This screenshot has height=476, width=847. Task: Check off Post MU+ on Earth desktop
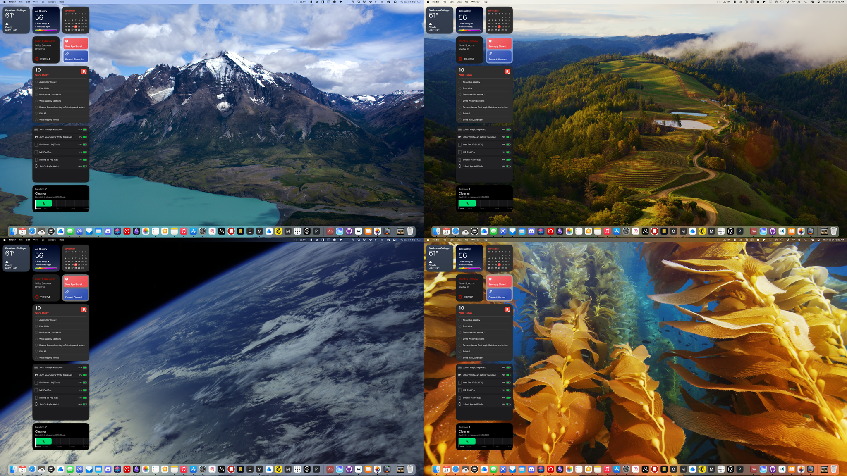coord(36,326)
